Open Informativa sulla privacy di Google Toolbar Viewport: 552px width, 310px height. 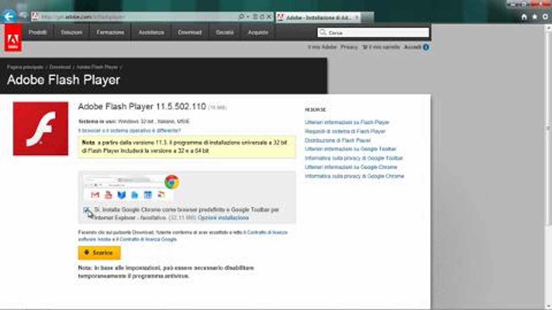coord(354,158)
